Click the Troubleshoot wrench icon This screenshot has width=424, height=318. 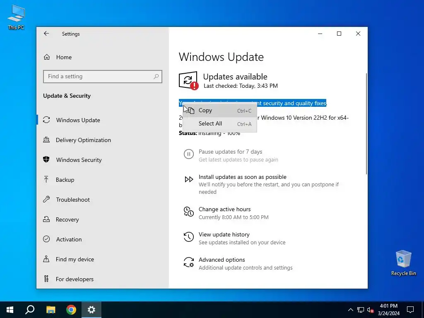[x=46, y=200]
